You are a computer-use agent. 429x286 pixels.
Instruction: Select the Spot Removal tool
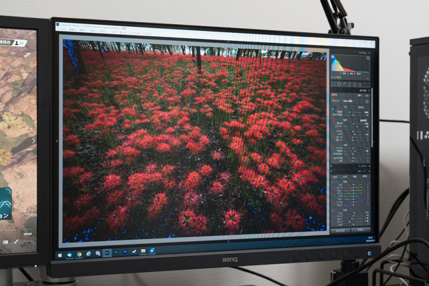coord(339,84)
